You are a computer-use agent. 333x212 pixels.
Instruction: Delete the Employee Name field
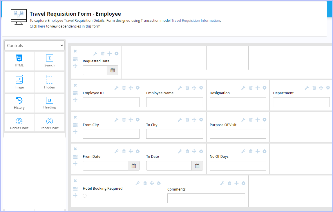(x=187, y=88)
